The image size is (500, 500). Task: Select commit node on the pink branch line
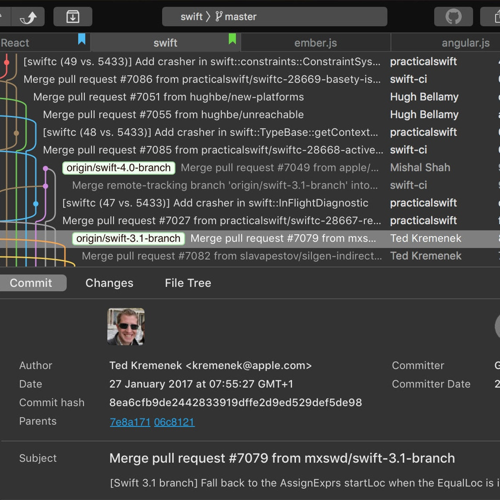pyautogui.click(x=46, y=168)
